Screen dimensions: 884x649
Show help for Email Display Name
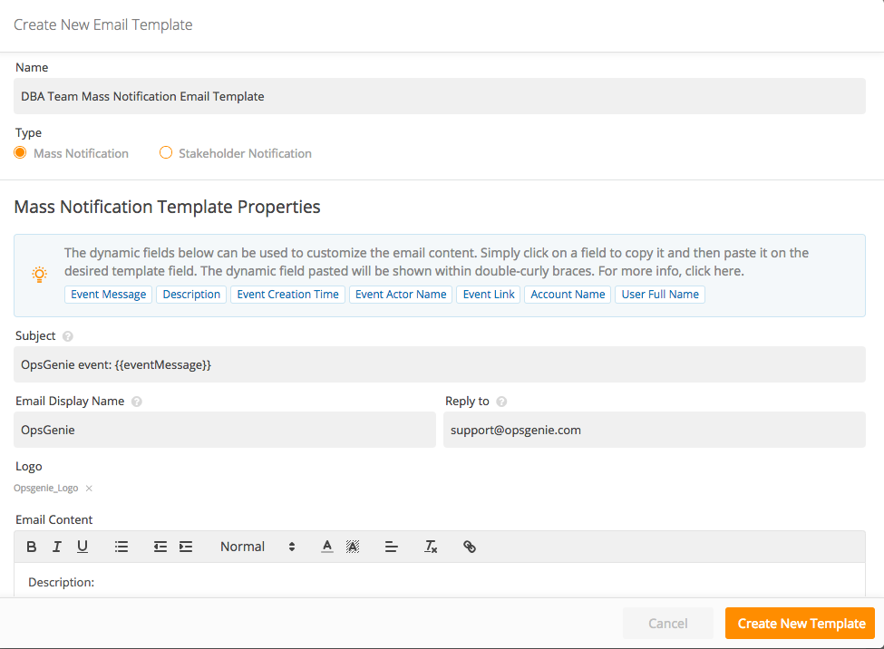(x=136, y=402)
